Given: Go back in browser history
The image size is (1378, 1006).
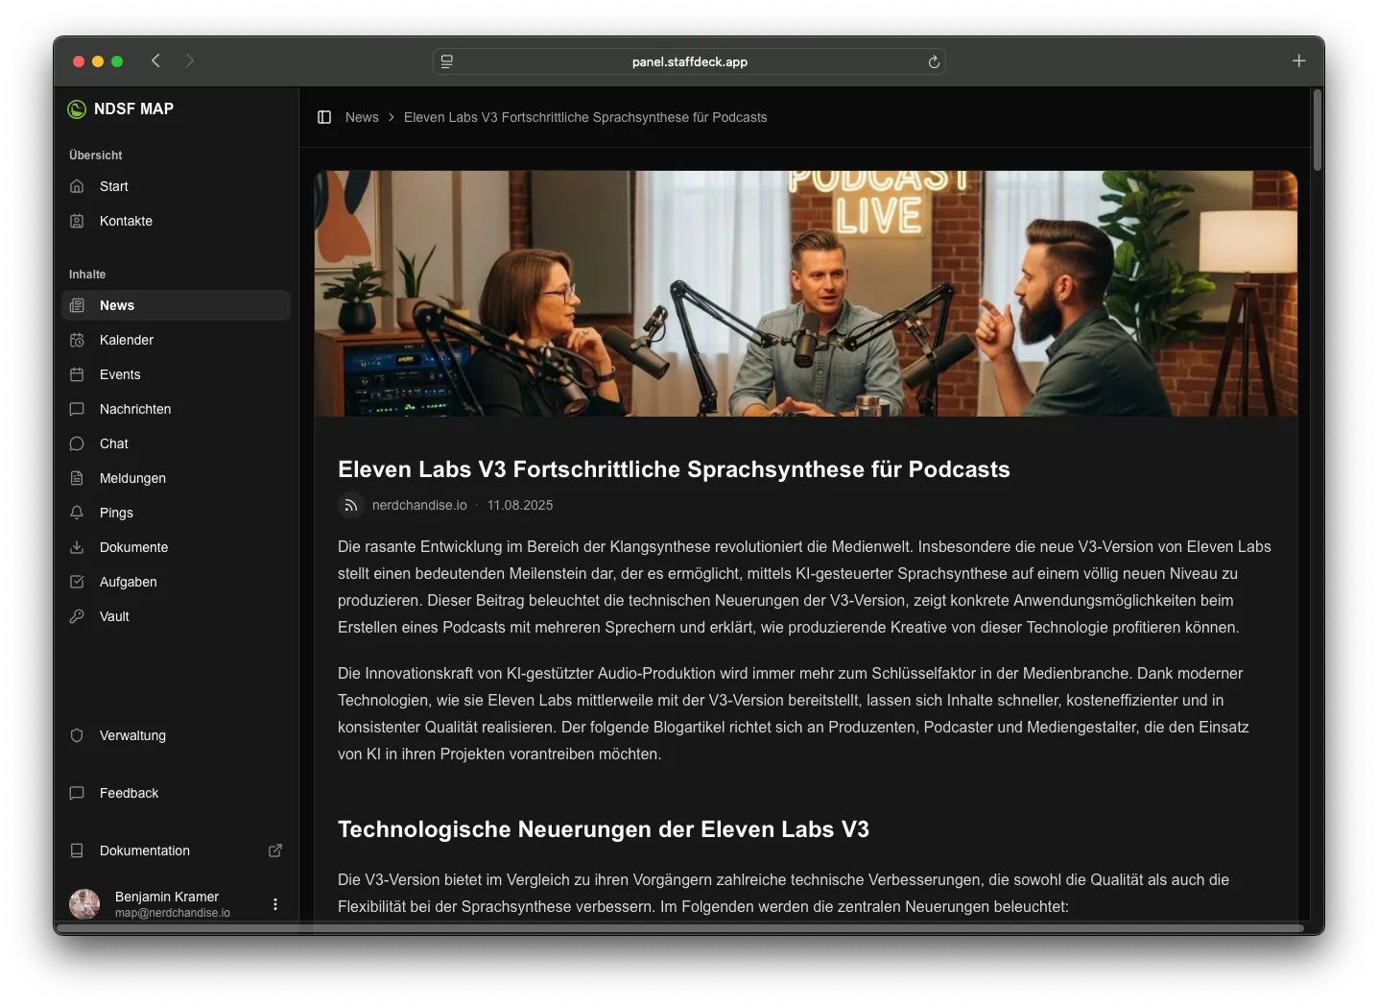Looking at the screenshot, I should pos(155,60).
